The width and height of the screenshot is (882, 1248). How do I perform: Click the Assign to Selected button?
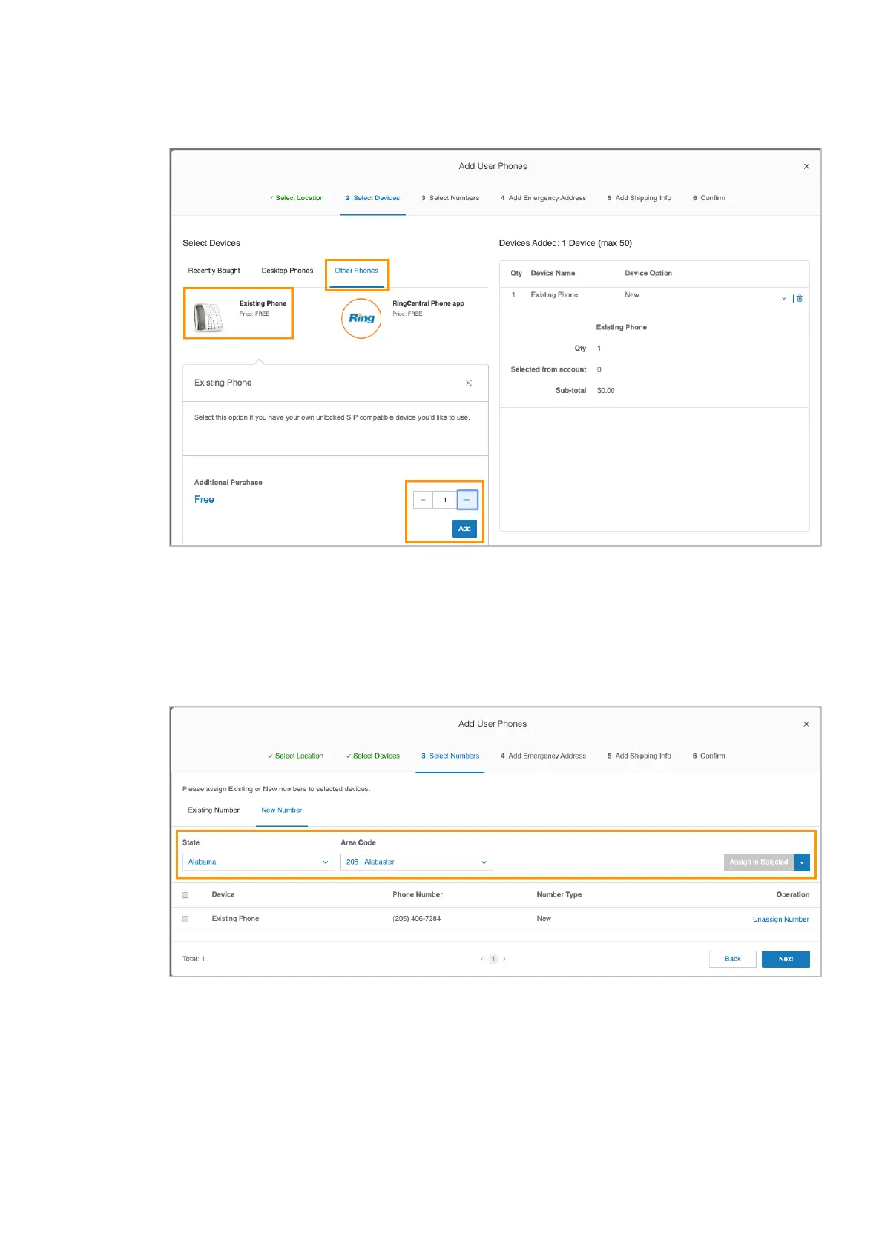758,862
